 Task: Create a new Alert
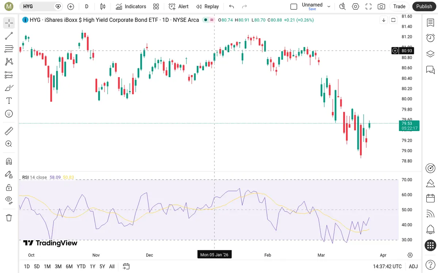click(179, 6)
